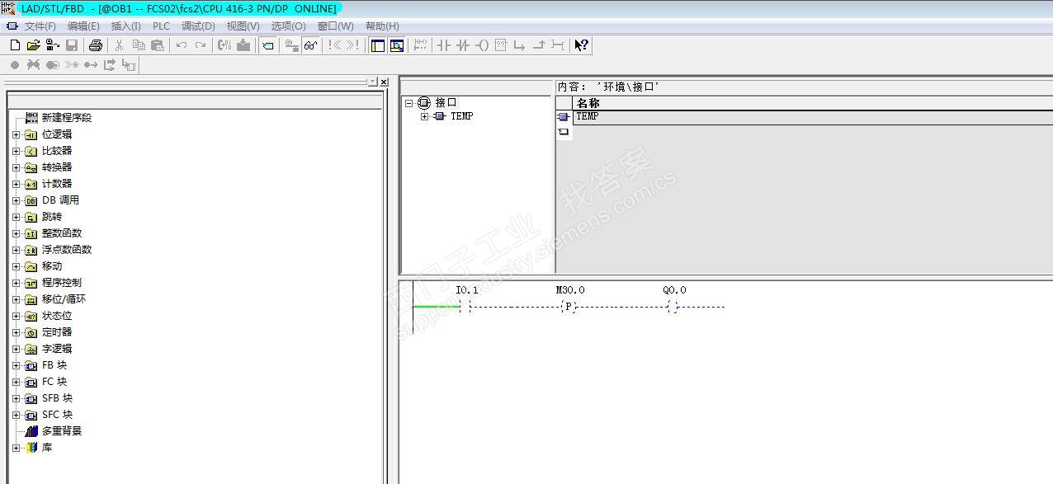Insert an output coil from toolbar
Image resolution: width=1053 pixels, height=484 pixels.
(x=483, y=45)
